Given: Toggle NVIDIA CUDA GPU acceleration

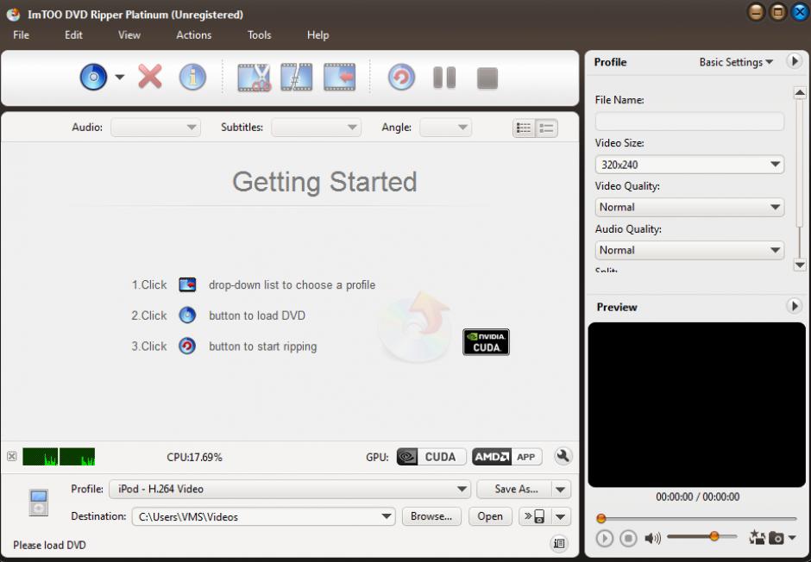Looking at the screenshot, I should [431, 457].
